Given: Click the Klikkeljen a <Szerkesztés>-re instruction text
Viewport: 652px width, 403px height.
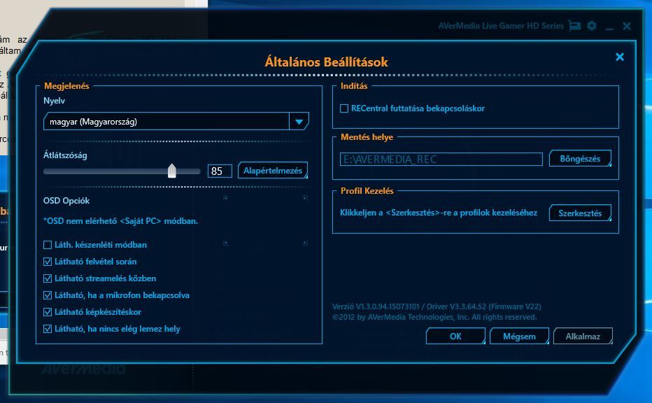Looking at the screenshot, I should point(439,213).
